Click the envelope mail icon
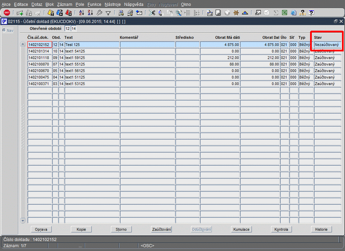This screenshot has width=345, height=251. pos(139,13)
